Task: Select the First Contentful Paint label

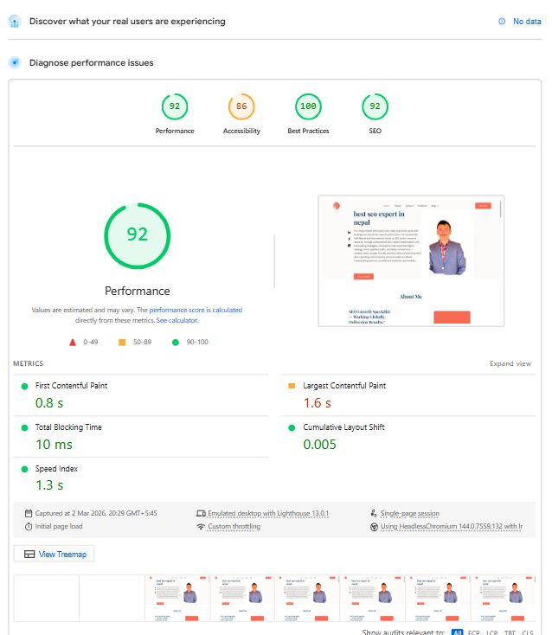Action: pyautogui.click(x=71, y=386)
